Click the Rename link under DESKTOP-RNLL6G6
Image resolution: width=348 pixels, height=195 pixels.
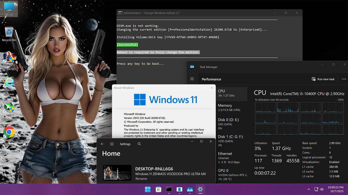(x=141, y=179)
